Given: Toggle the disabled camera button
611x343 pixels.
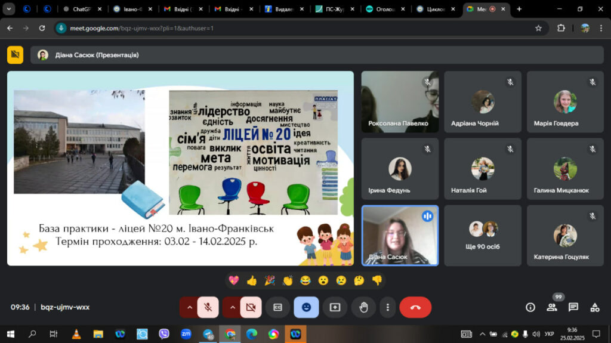Looking at the screenshot, I should (x=251, y=307).
